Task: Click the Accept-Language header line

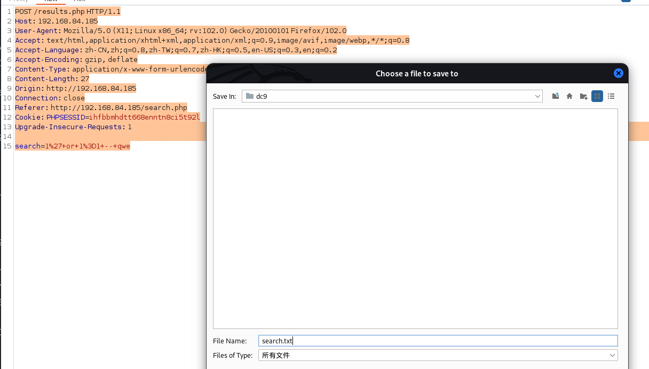Action: click(176, 50)
